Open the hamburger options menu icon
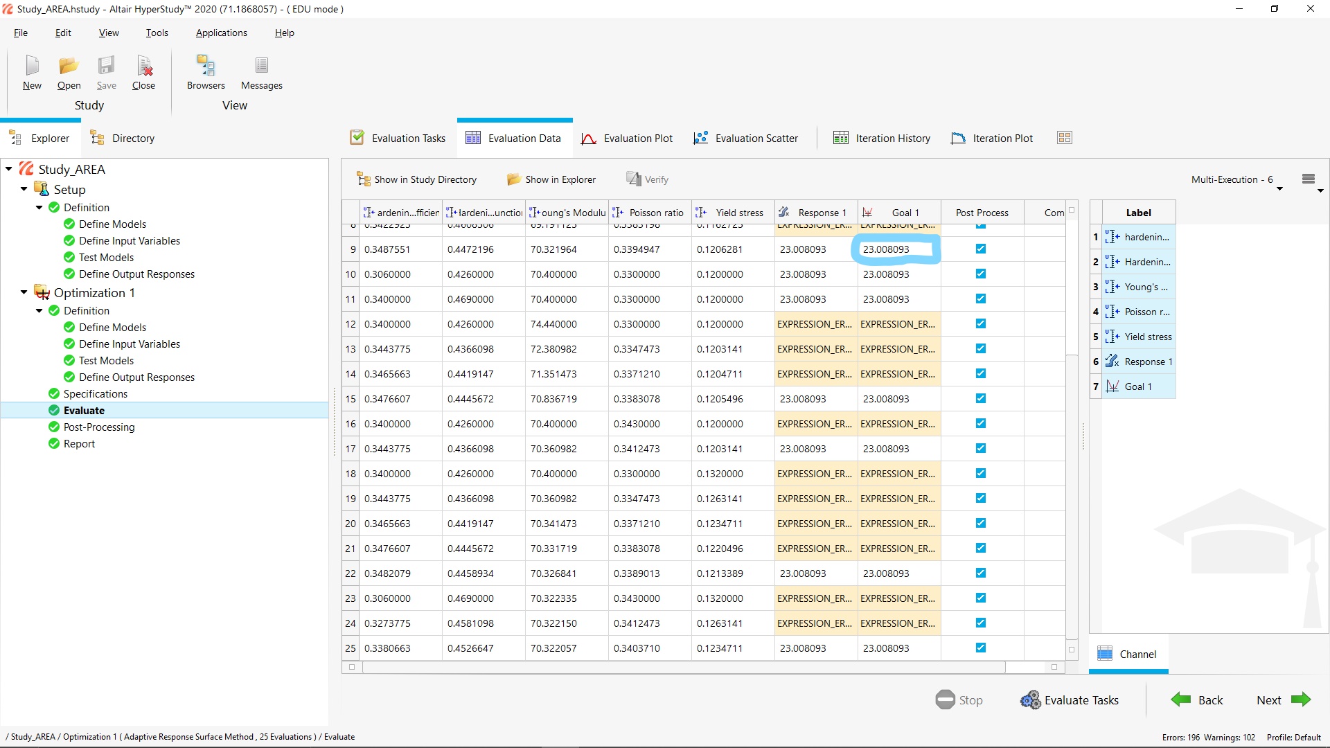This screenshot has height=748, width=1330. [x=1309, y=179]
